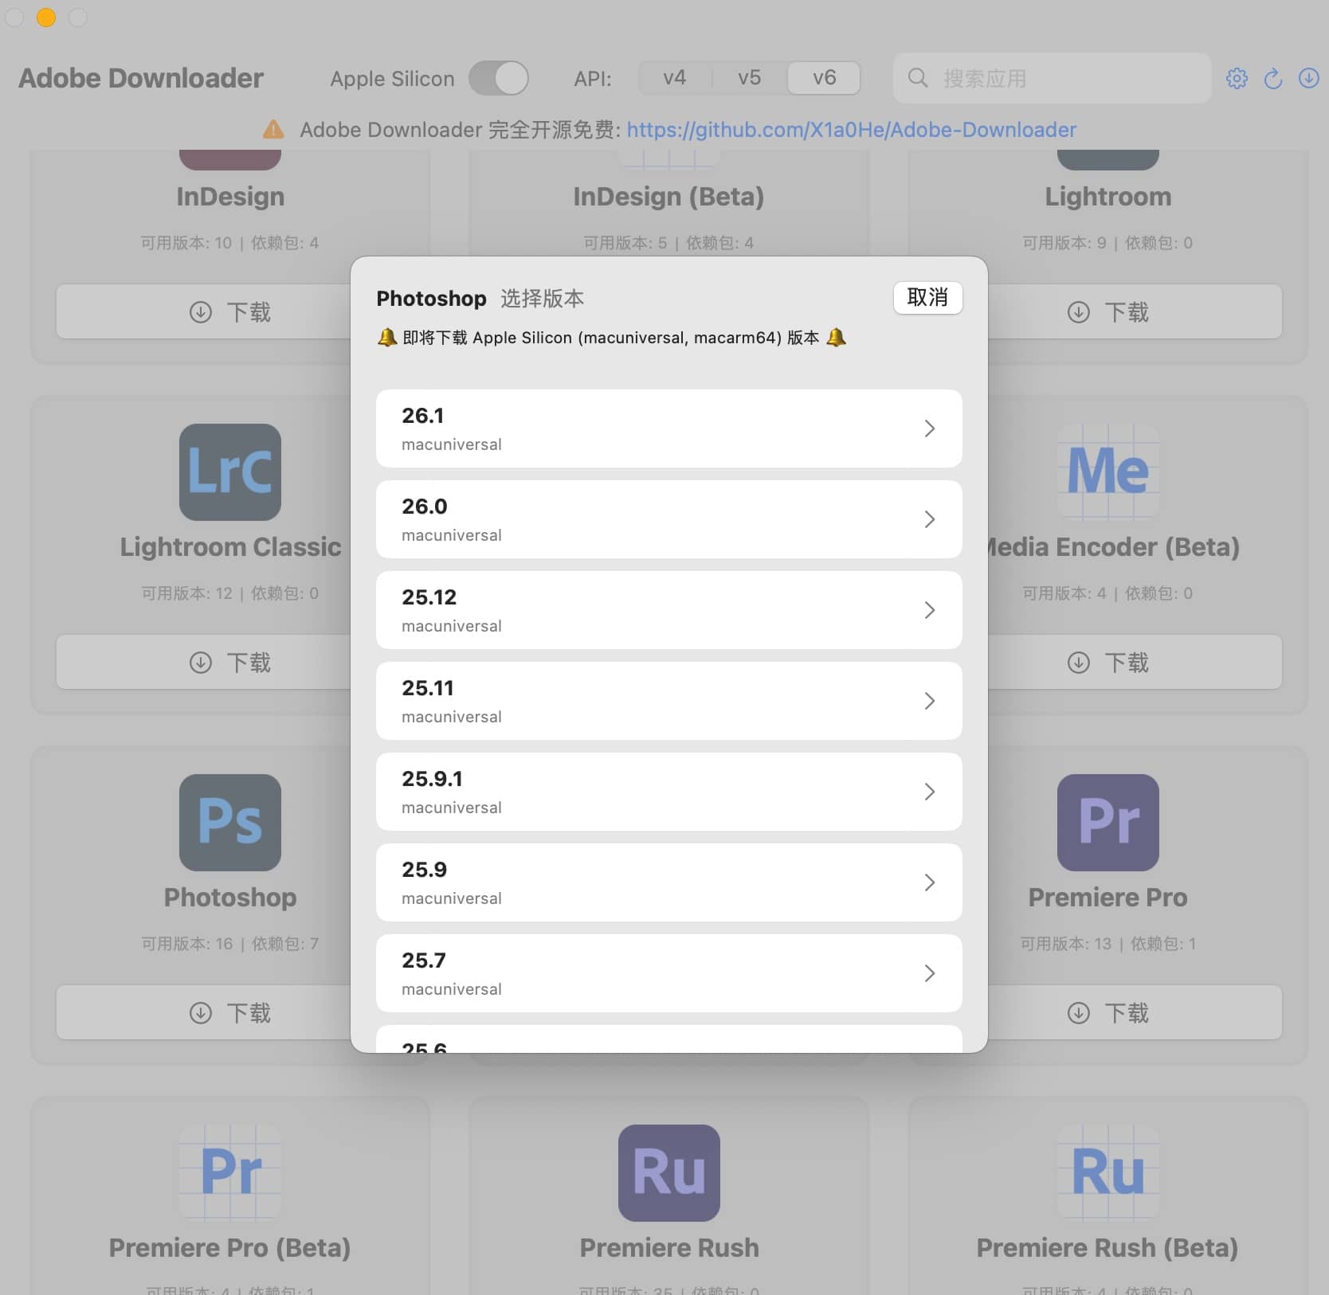The width and height of the screenshot is (1329, 1295).
Task: Click the Premiere Pro Pr icon
Action: [1108, 823]
